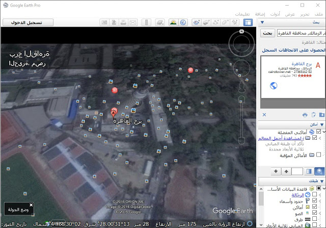The height and width of the screenshot is (228, 326).
Task: Clear search results with the blue X
Action: tap(264, 115)
